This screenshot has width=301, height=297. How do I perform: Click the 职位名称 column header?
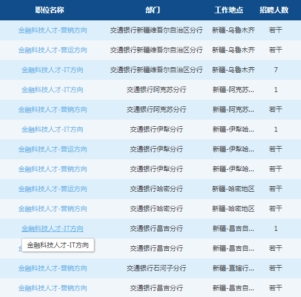coord(50,10)
